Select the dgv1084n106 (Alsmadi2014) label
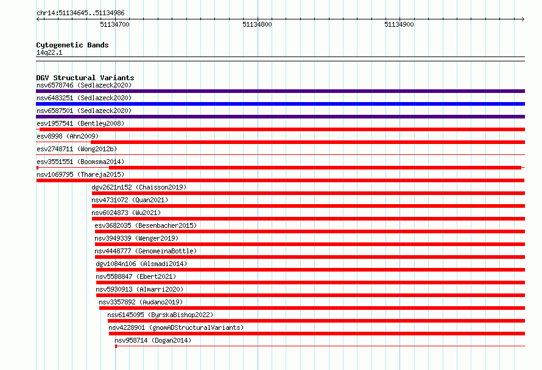Viewport: 542px width, 370px height. coord(141,264)
